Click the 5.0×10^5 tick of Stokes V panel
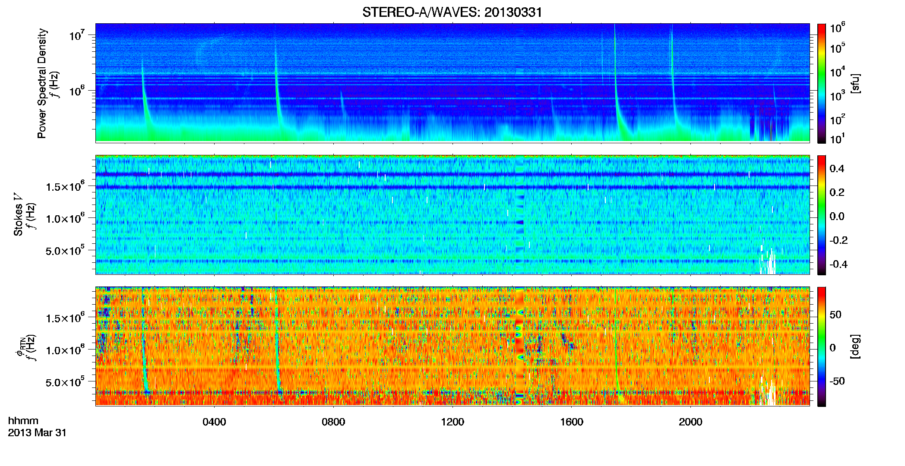 pos(65,250)
